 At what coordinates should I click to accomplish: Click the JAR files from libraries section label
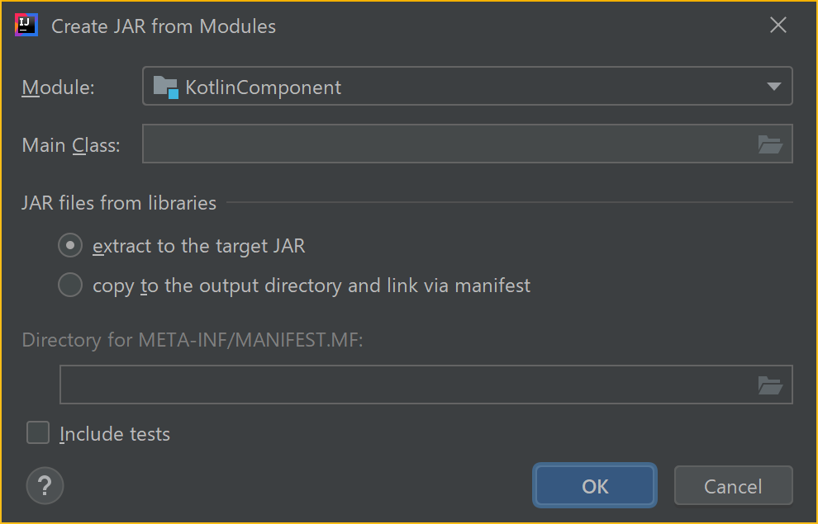pos(119,202)
